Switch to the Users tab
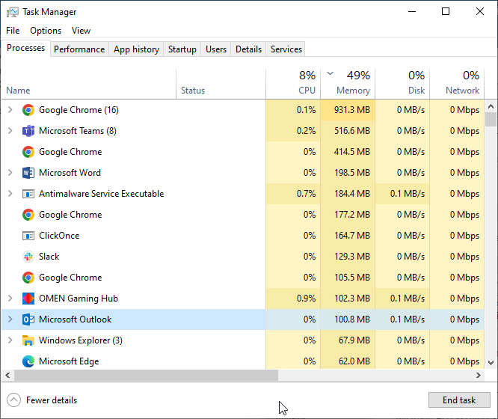The image size is (498, 419). (x=216, y=49)
